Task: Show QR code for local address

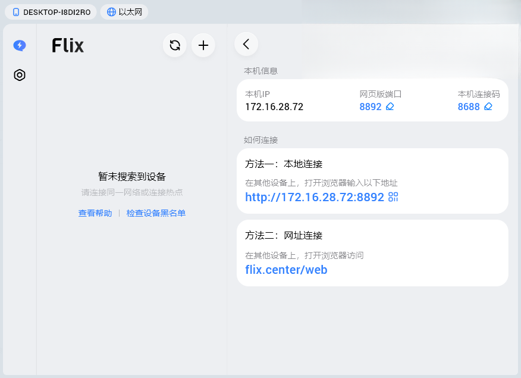Action: (x=393, y=197)
